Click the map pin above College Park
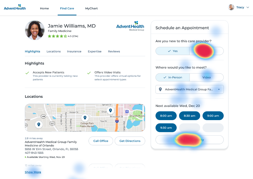 (85, 118)
